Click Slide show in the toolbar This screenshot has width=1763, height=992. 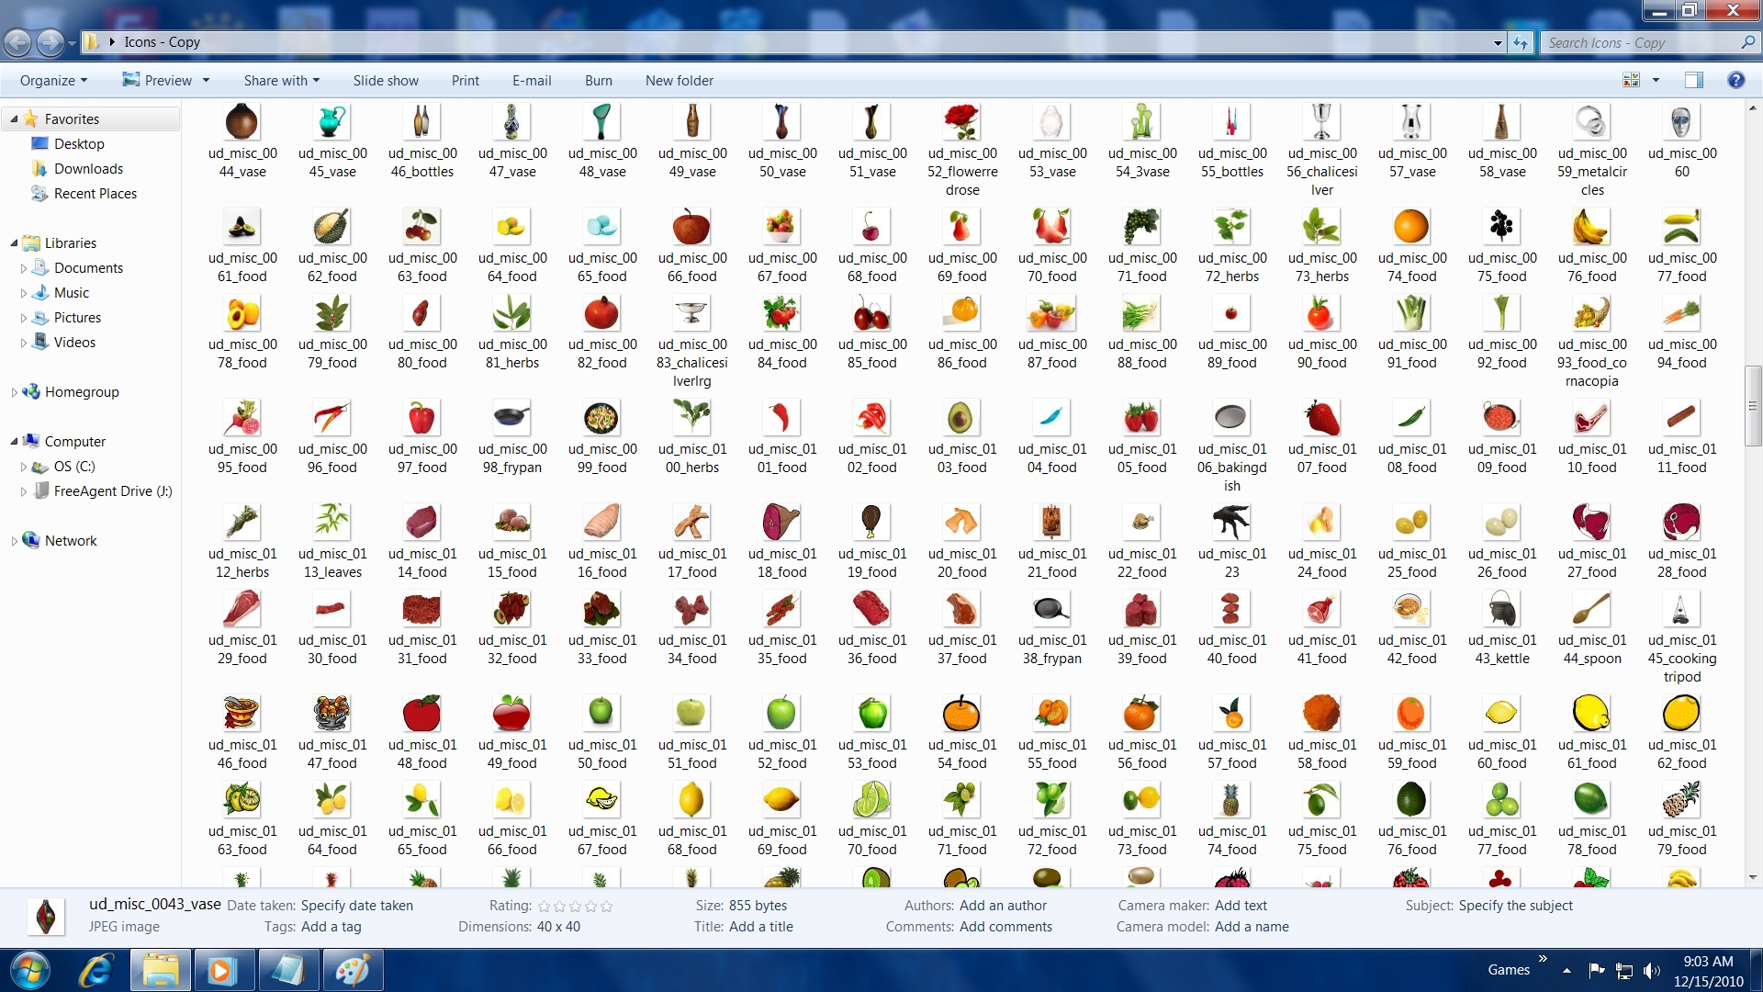pos(386,81)
